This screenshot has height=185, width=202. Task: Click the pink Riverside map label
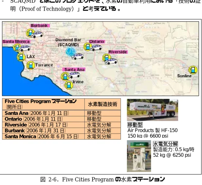pyautogui.click(x=118, y=52)
